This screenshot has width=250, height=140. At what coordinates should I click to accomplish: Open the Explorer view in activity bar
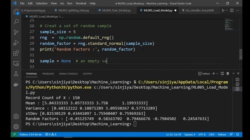coord(16,12)
